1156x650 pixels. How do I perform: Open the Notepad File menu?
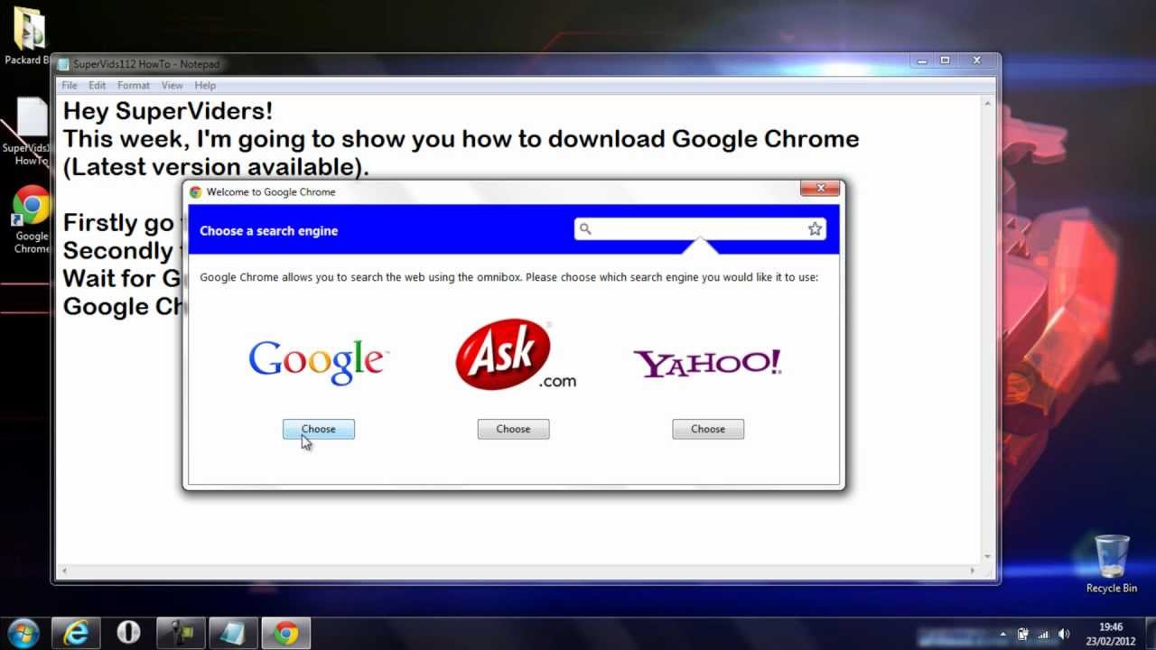pos(70,85)
